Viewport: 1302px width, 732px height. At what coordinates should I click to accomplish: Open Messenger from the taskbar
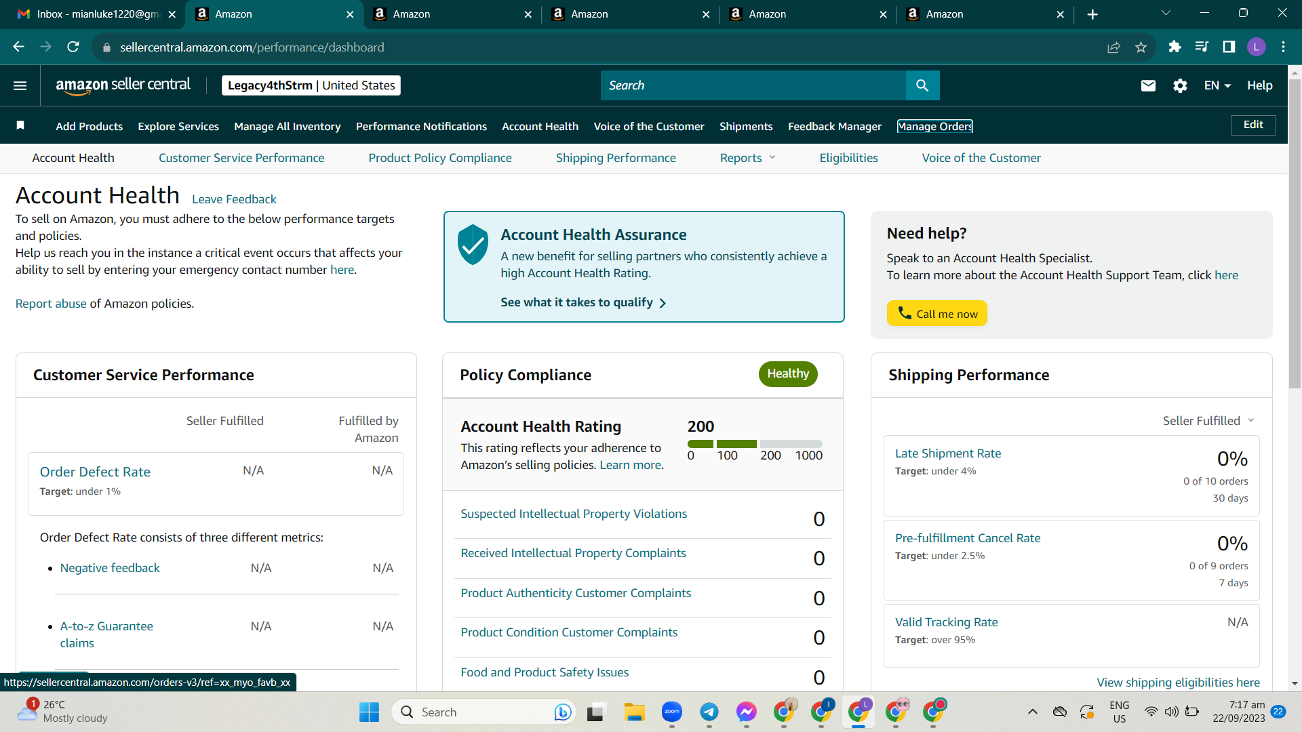(747, 712)
